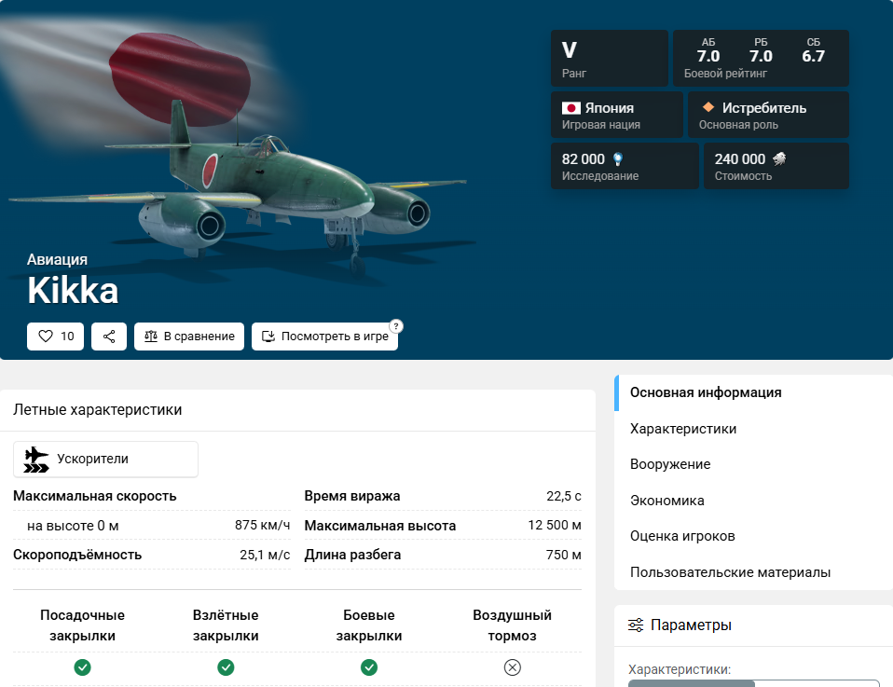Click the question mark help badge
The height and width of the screenshot is (687, 893).
click(397, 325)
